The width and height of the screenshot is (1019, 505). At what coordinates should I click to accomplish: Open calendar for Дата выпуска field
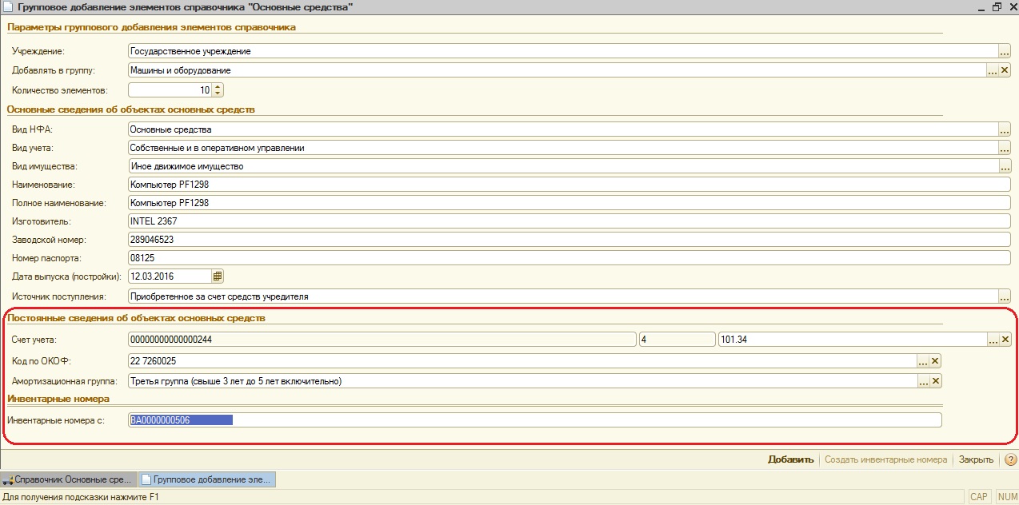[218, 276]
